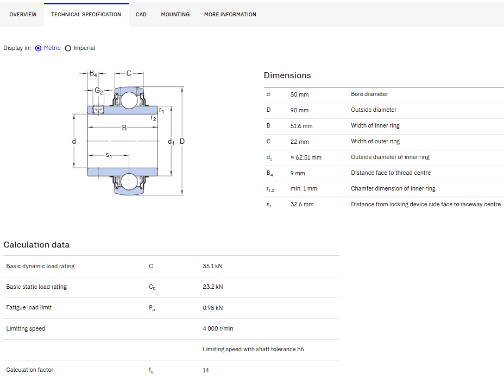Click the B4 value 9 mm
The height and width of the screenshot is (380, 504).
298,173
